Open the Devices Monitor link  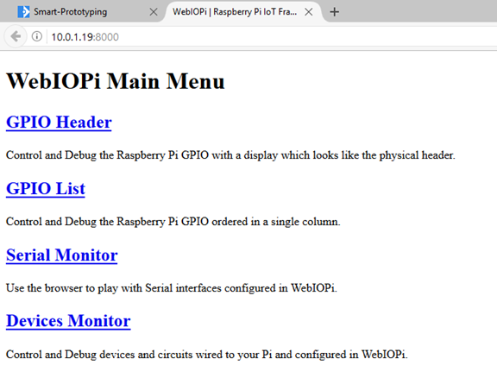(68, 321)
